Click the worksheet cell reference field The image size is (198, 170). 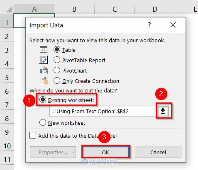point(102,111)
